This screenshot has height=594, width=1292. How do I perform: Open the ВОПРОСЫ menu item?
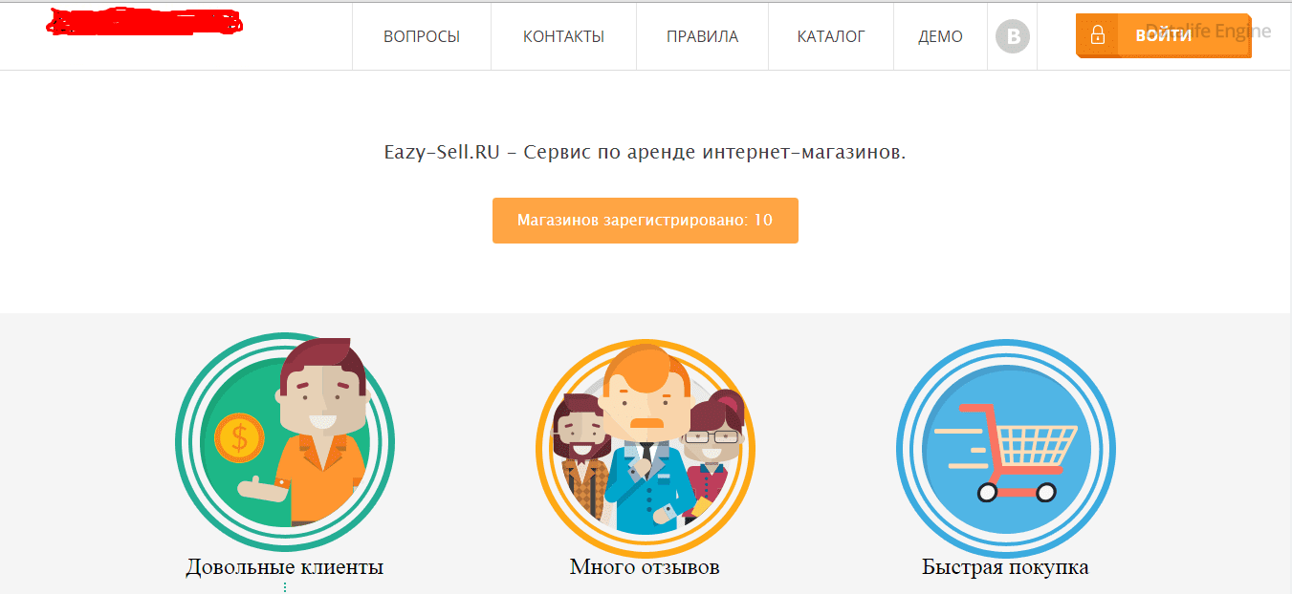pyautogui.click(x=422, y=36)
